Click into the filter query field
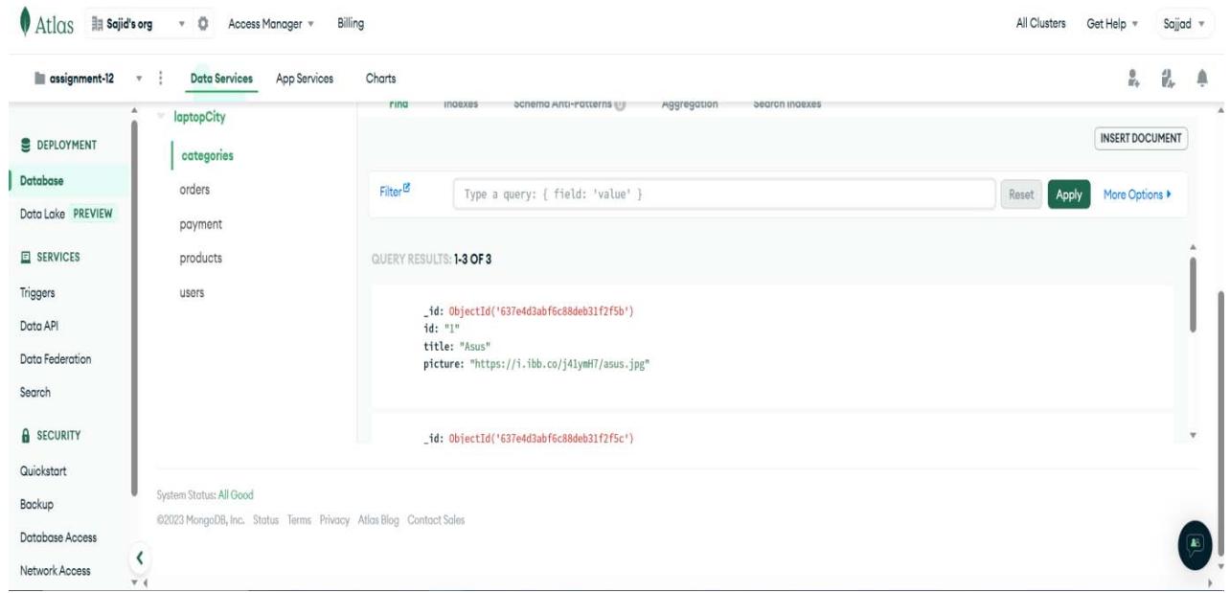 (x=723, y=194)
